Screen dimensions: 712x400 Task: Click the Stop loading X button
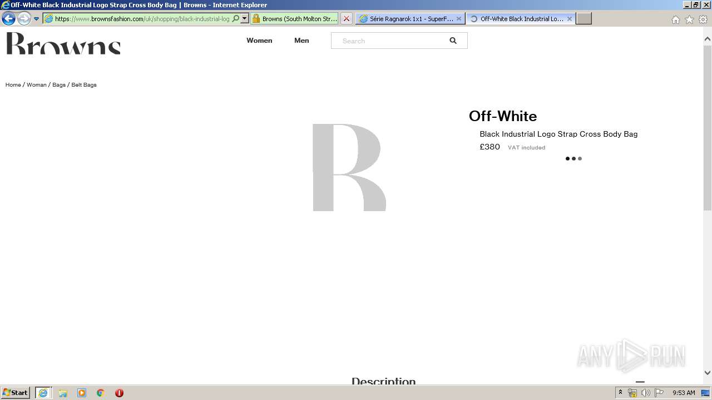347,18
